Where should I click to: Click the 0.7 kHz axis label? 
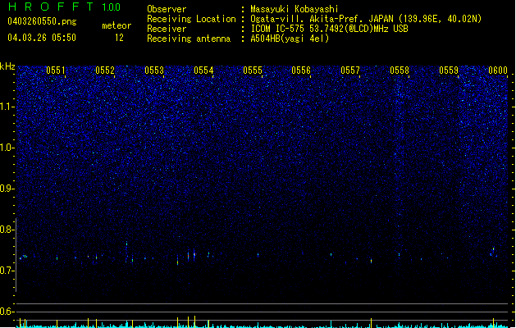click(7, 271)
